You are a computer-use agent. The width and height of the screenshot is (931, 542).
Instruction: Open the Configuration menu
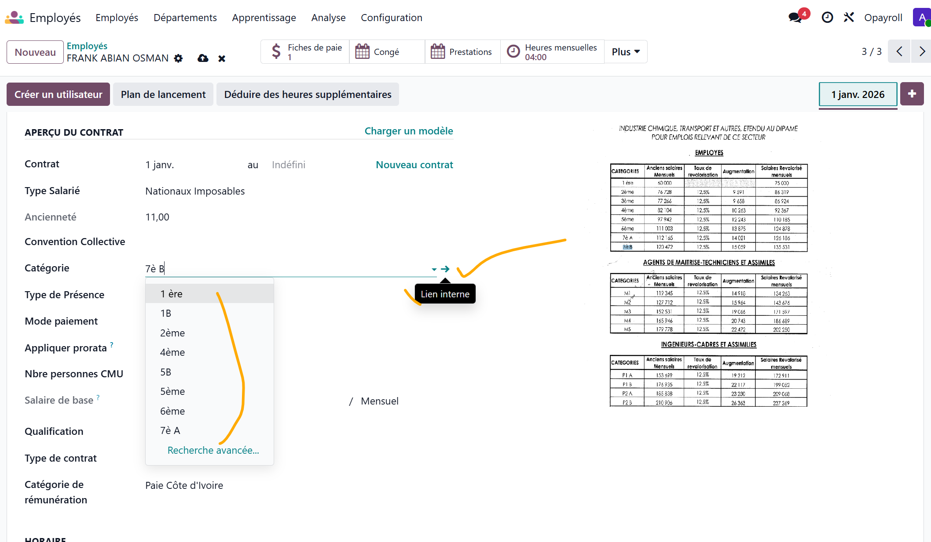pyautogui.click(x=391, y=18)
